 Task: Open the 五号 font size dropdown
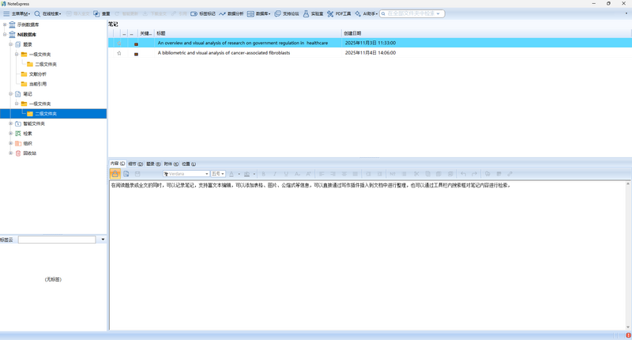(218, 174)
